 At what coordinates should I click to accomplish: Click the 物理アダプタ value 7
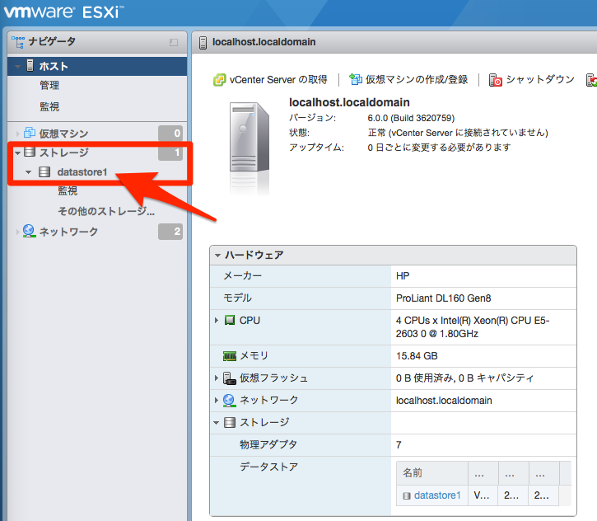(399, 445)
